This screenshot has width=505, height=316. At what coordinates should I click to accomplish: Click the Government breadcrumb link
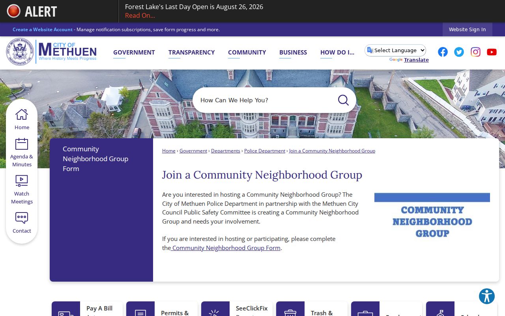pos(193,151)
